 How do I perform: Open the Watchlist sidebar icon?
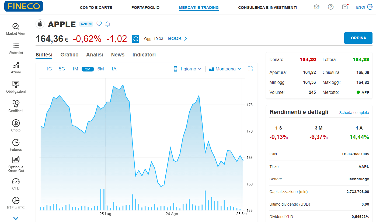(x=16, y=48)
